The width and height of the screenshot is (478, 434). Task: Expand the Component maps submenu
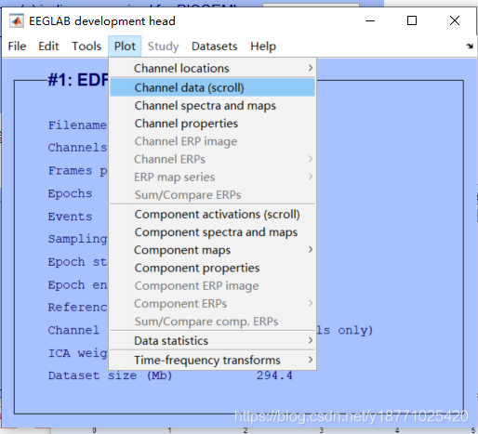(213, 250)
